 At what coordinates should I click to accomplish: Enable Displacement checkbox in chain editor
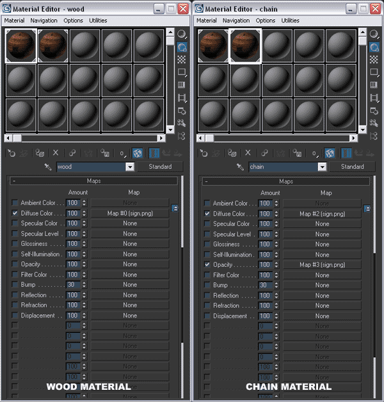[207, 316]
